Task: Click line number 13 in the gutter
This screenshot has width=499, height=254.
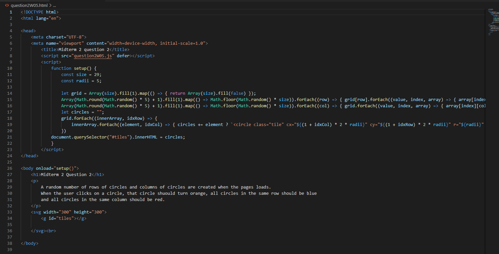Action: pos(10,87)
